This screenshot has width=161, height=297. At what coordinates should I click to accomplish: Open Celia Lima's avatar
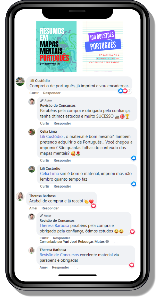pyautogui.click(x=32, y=132)
